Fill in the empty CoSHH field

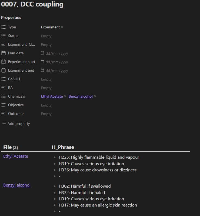tap(46, 79)
